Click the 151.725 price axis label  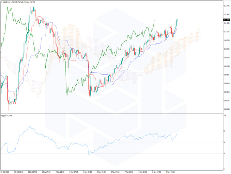click(x=226, y=6)
